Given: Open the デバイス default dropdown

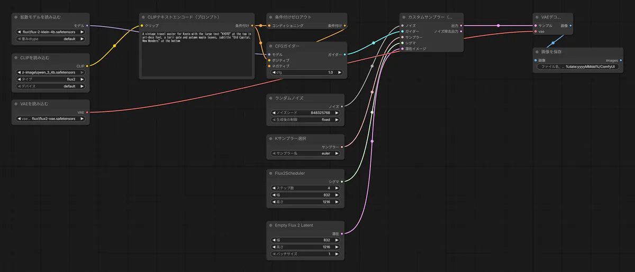Looking at the screenshot, I should pos(51,86).
